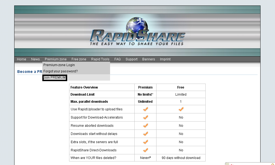Click the Unlimited cell
This screenshot has height=165, width=275.
pyautogui.click(x=145, y=101)
